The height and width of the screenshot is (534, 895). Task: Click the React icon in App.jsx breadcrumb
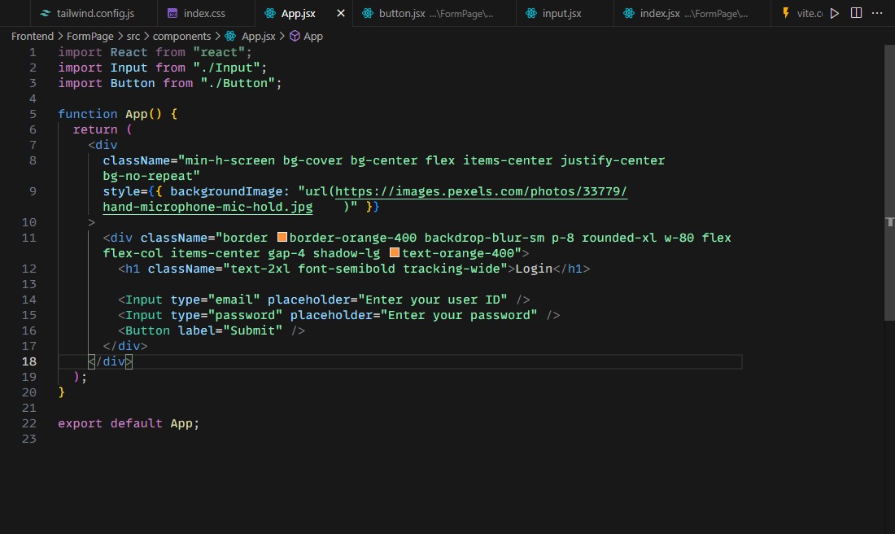(x=230, y=36)
